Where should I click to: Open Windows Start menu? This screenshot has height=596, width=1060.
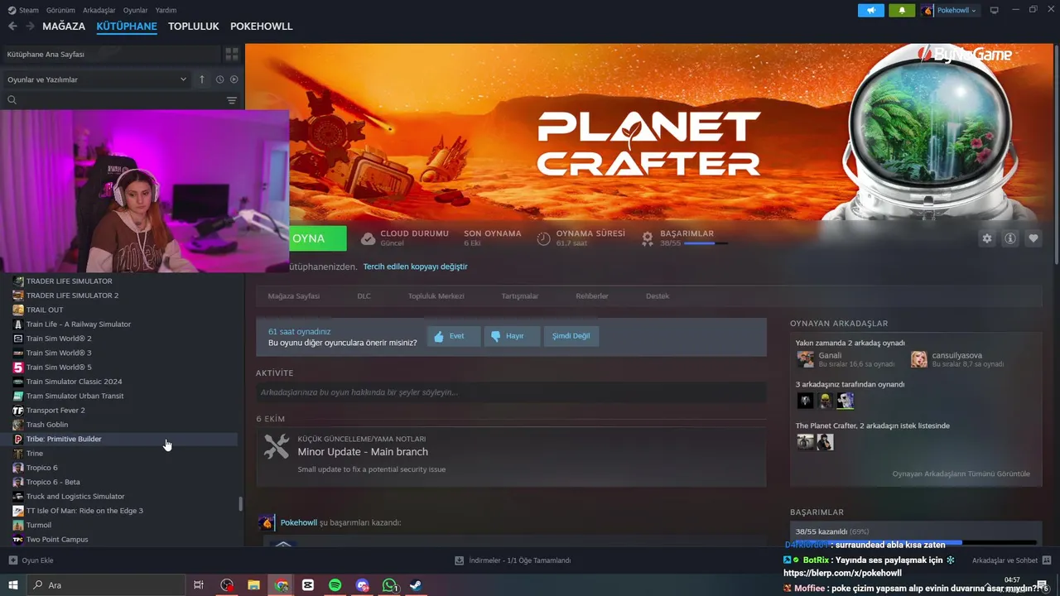(x=13, y=585)
